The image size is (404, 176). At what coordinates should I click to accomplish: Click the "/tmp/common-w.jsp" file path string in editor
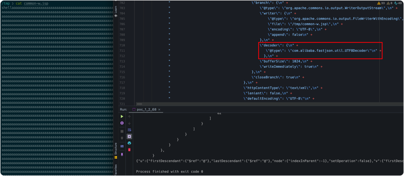coord(312,24)
